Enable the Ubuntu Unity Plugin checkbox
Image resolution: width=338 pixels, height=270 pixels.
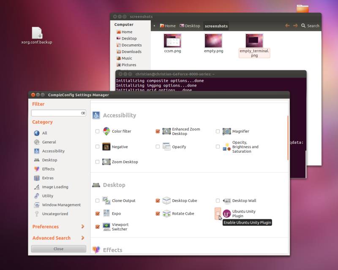218,213
